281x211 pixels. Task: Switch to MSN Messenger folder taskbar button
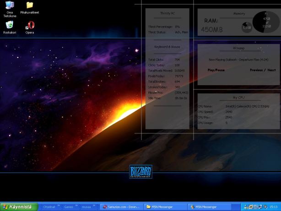coord(165,207)
